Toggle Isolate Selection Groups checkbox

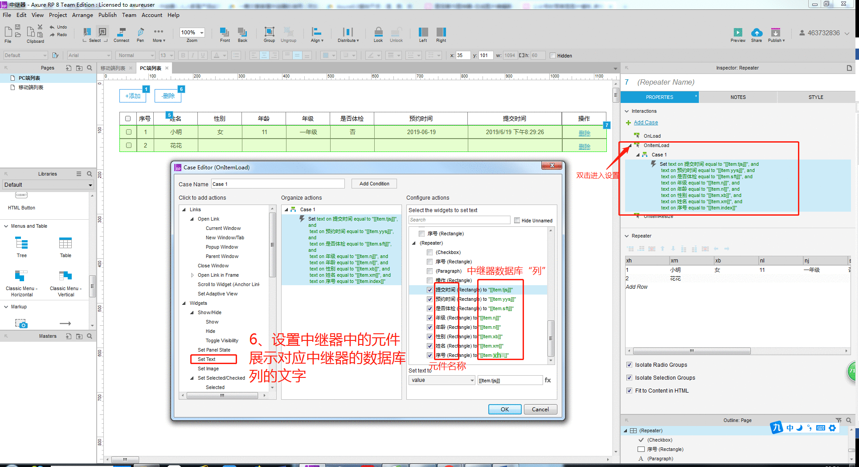point(629,377)
